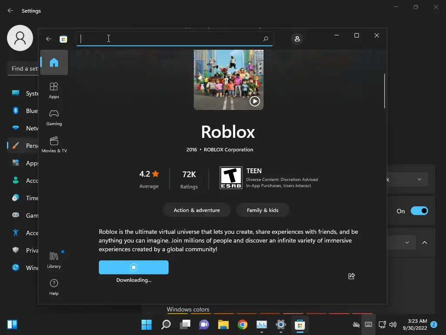Click the Family & kids category tag

click(263, 210)
